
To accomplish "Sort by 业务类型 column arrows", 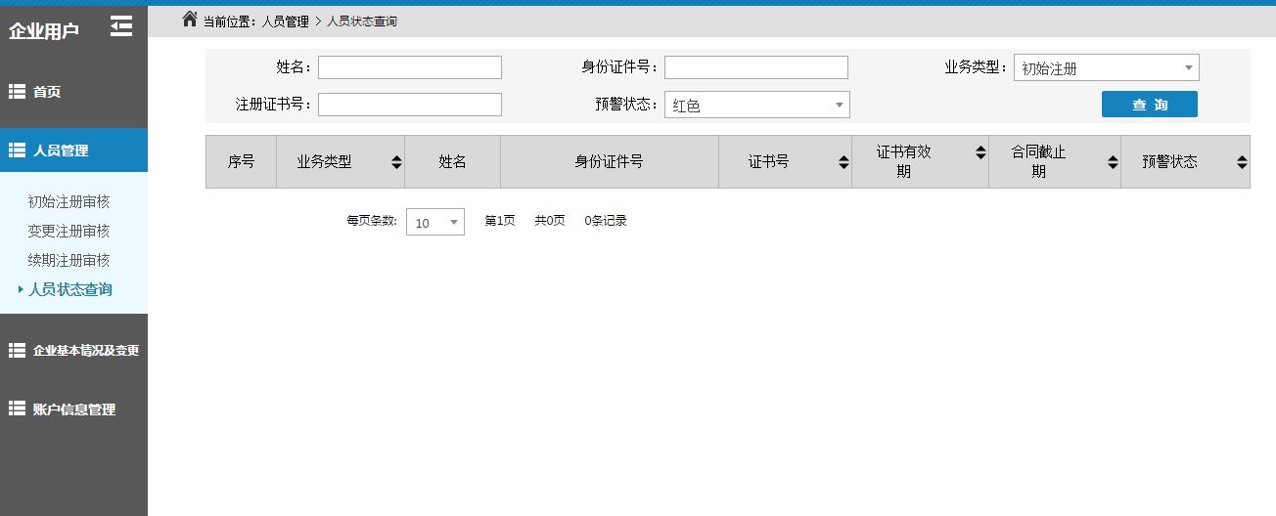I will [396, 162].
